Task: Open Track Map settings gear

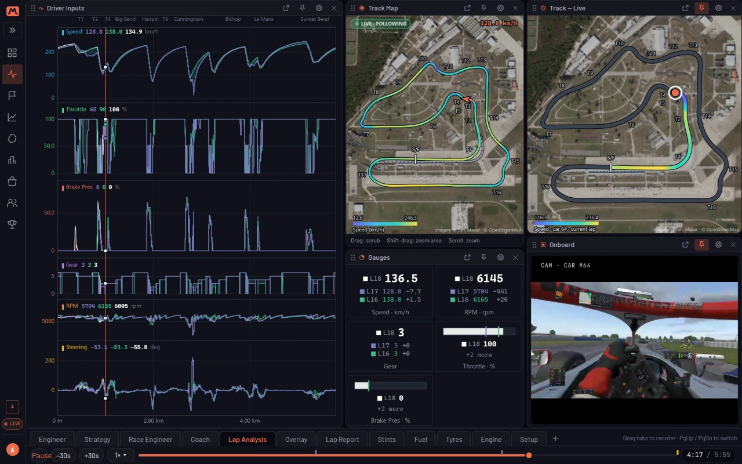Action: click(x=500, y=8)
